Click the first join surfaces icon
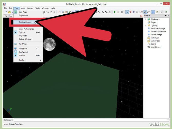This screenshot has width=172, height=129. coord(142,12)
